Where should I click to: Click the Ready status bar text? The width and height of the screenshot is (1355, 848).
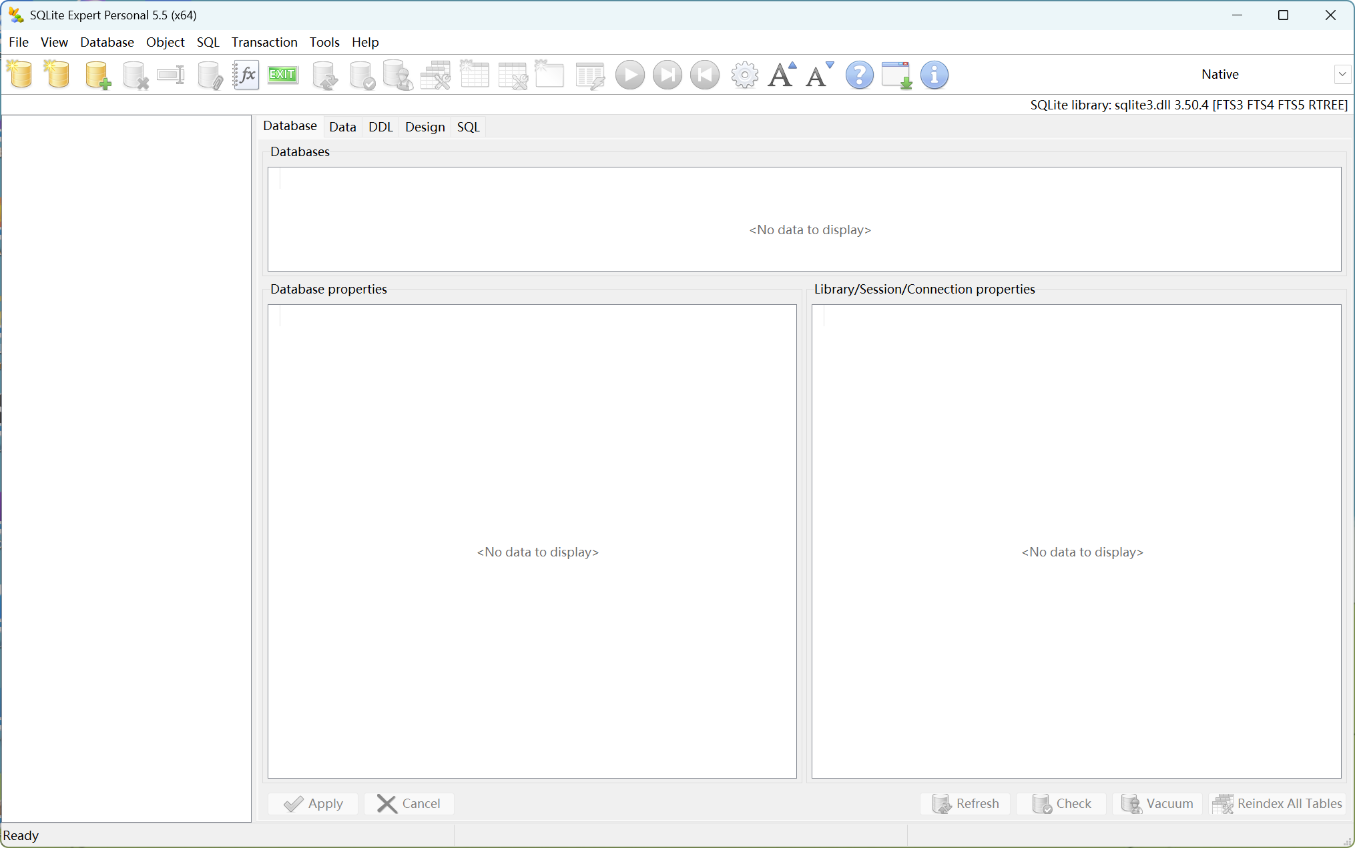21,835
